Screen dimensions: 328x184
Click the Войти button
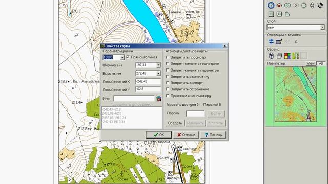coord(216,113)
